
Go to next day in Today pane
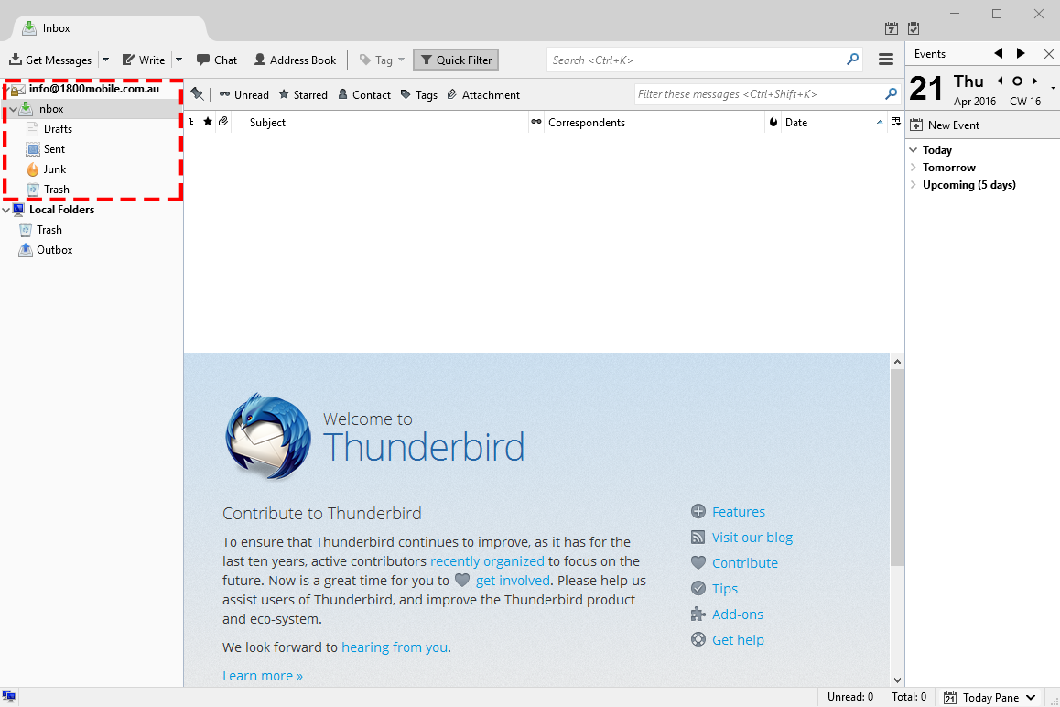1034,82
